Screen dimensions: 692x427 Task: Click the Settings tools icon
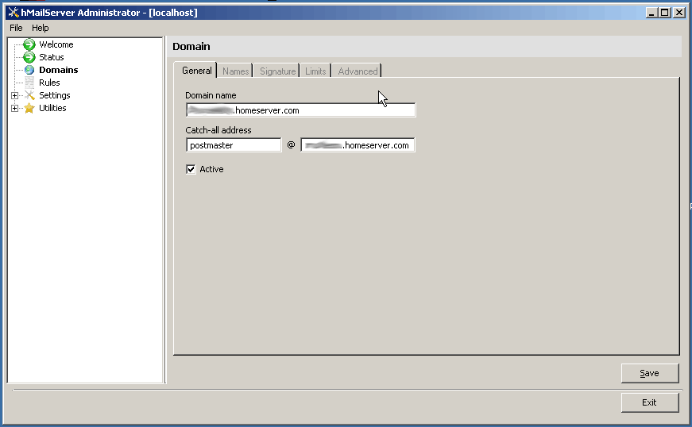(x=29, y=95)
